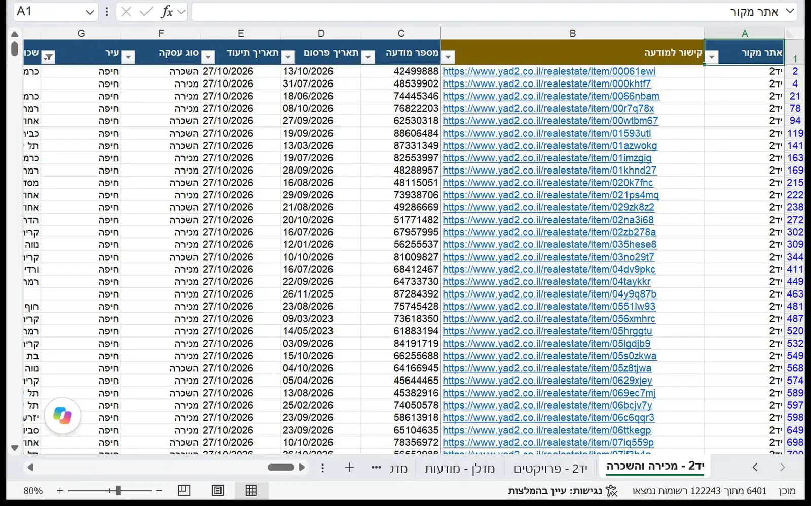Open filter dropdown for סוג עסקה column
Viewport: 811px width, 506px height.
click(x=128, y=57)
